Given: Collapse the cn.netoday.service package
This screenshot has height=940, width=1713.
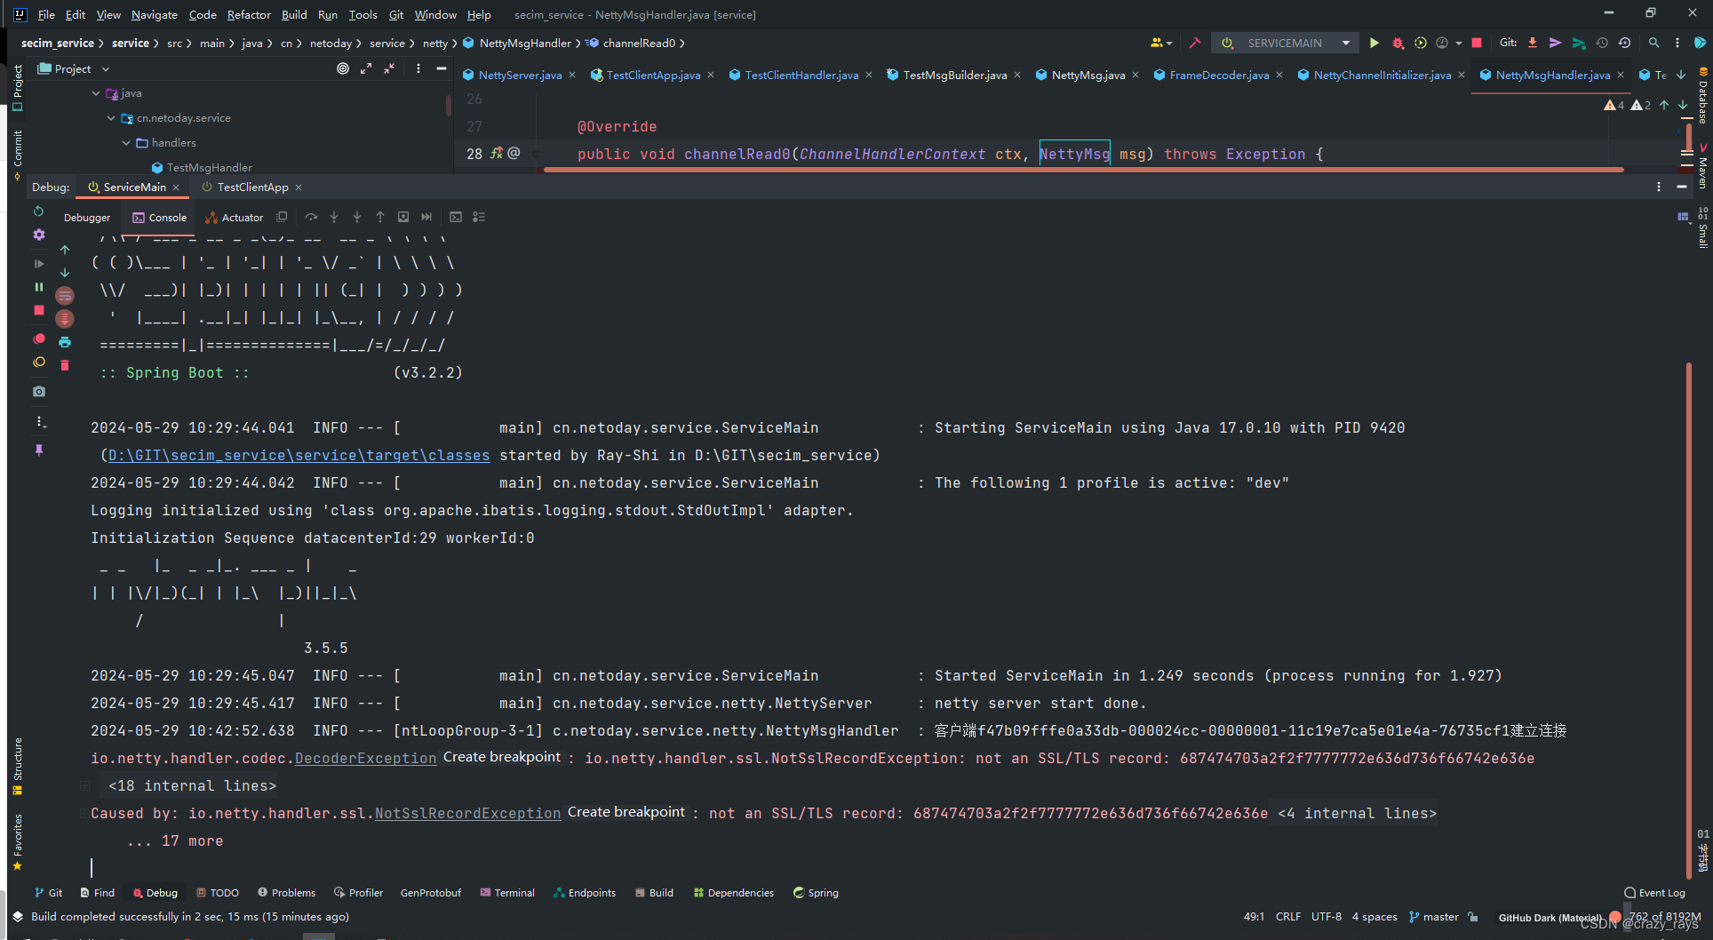Looking at the screenshot, I should [111, 118].
